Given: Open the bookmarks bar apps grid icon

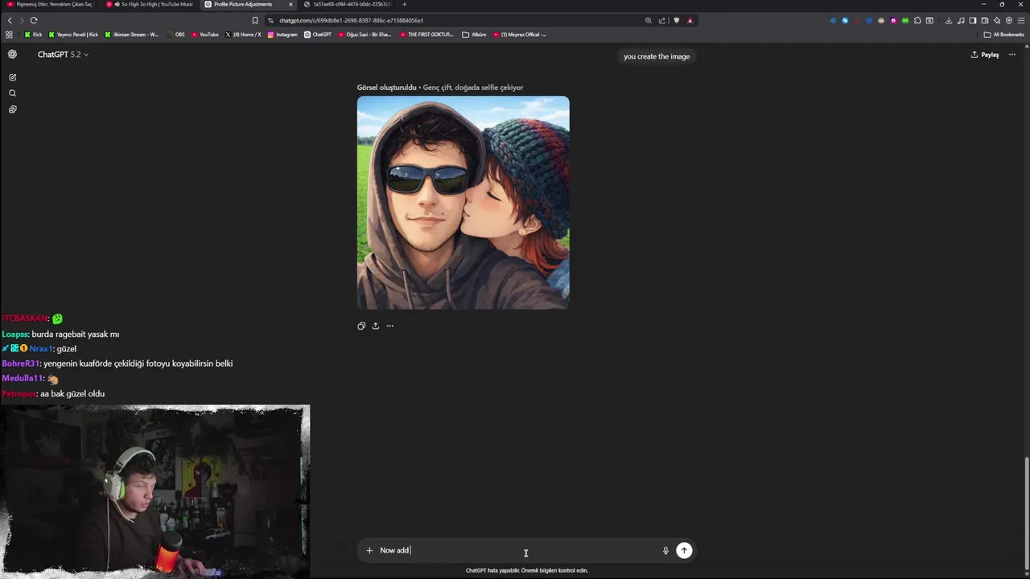Looking at the screenshot, I should tap(9, 35).
